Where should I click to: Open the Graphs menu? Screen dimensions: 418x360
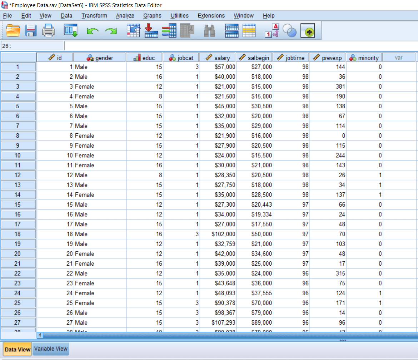point(152,15)
